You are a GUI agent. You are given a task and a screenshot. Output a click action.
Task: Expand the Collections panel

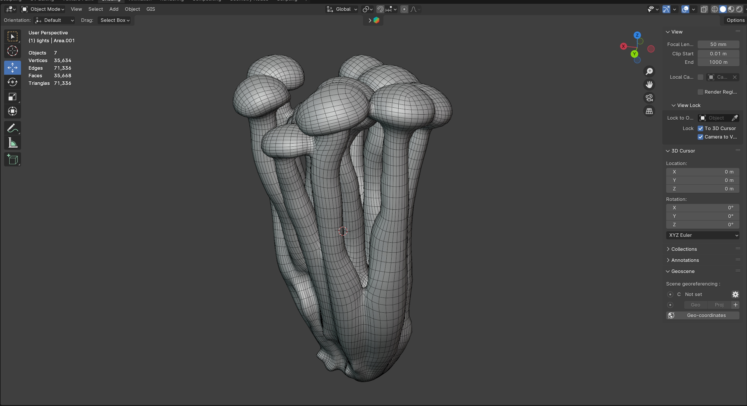coord(684,249)
